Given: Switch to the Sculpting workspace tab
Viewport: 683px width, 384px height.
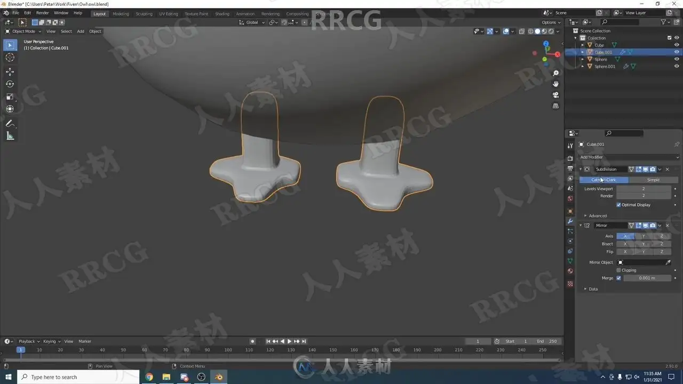Looking at the screenshot, I should tap(144, 14).
